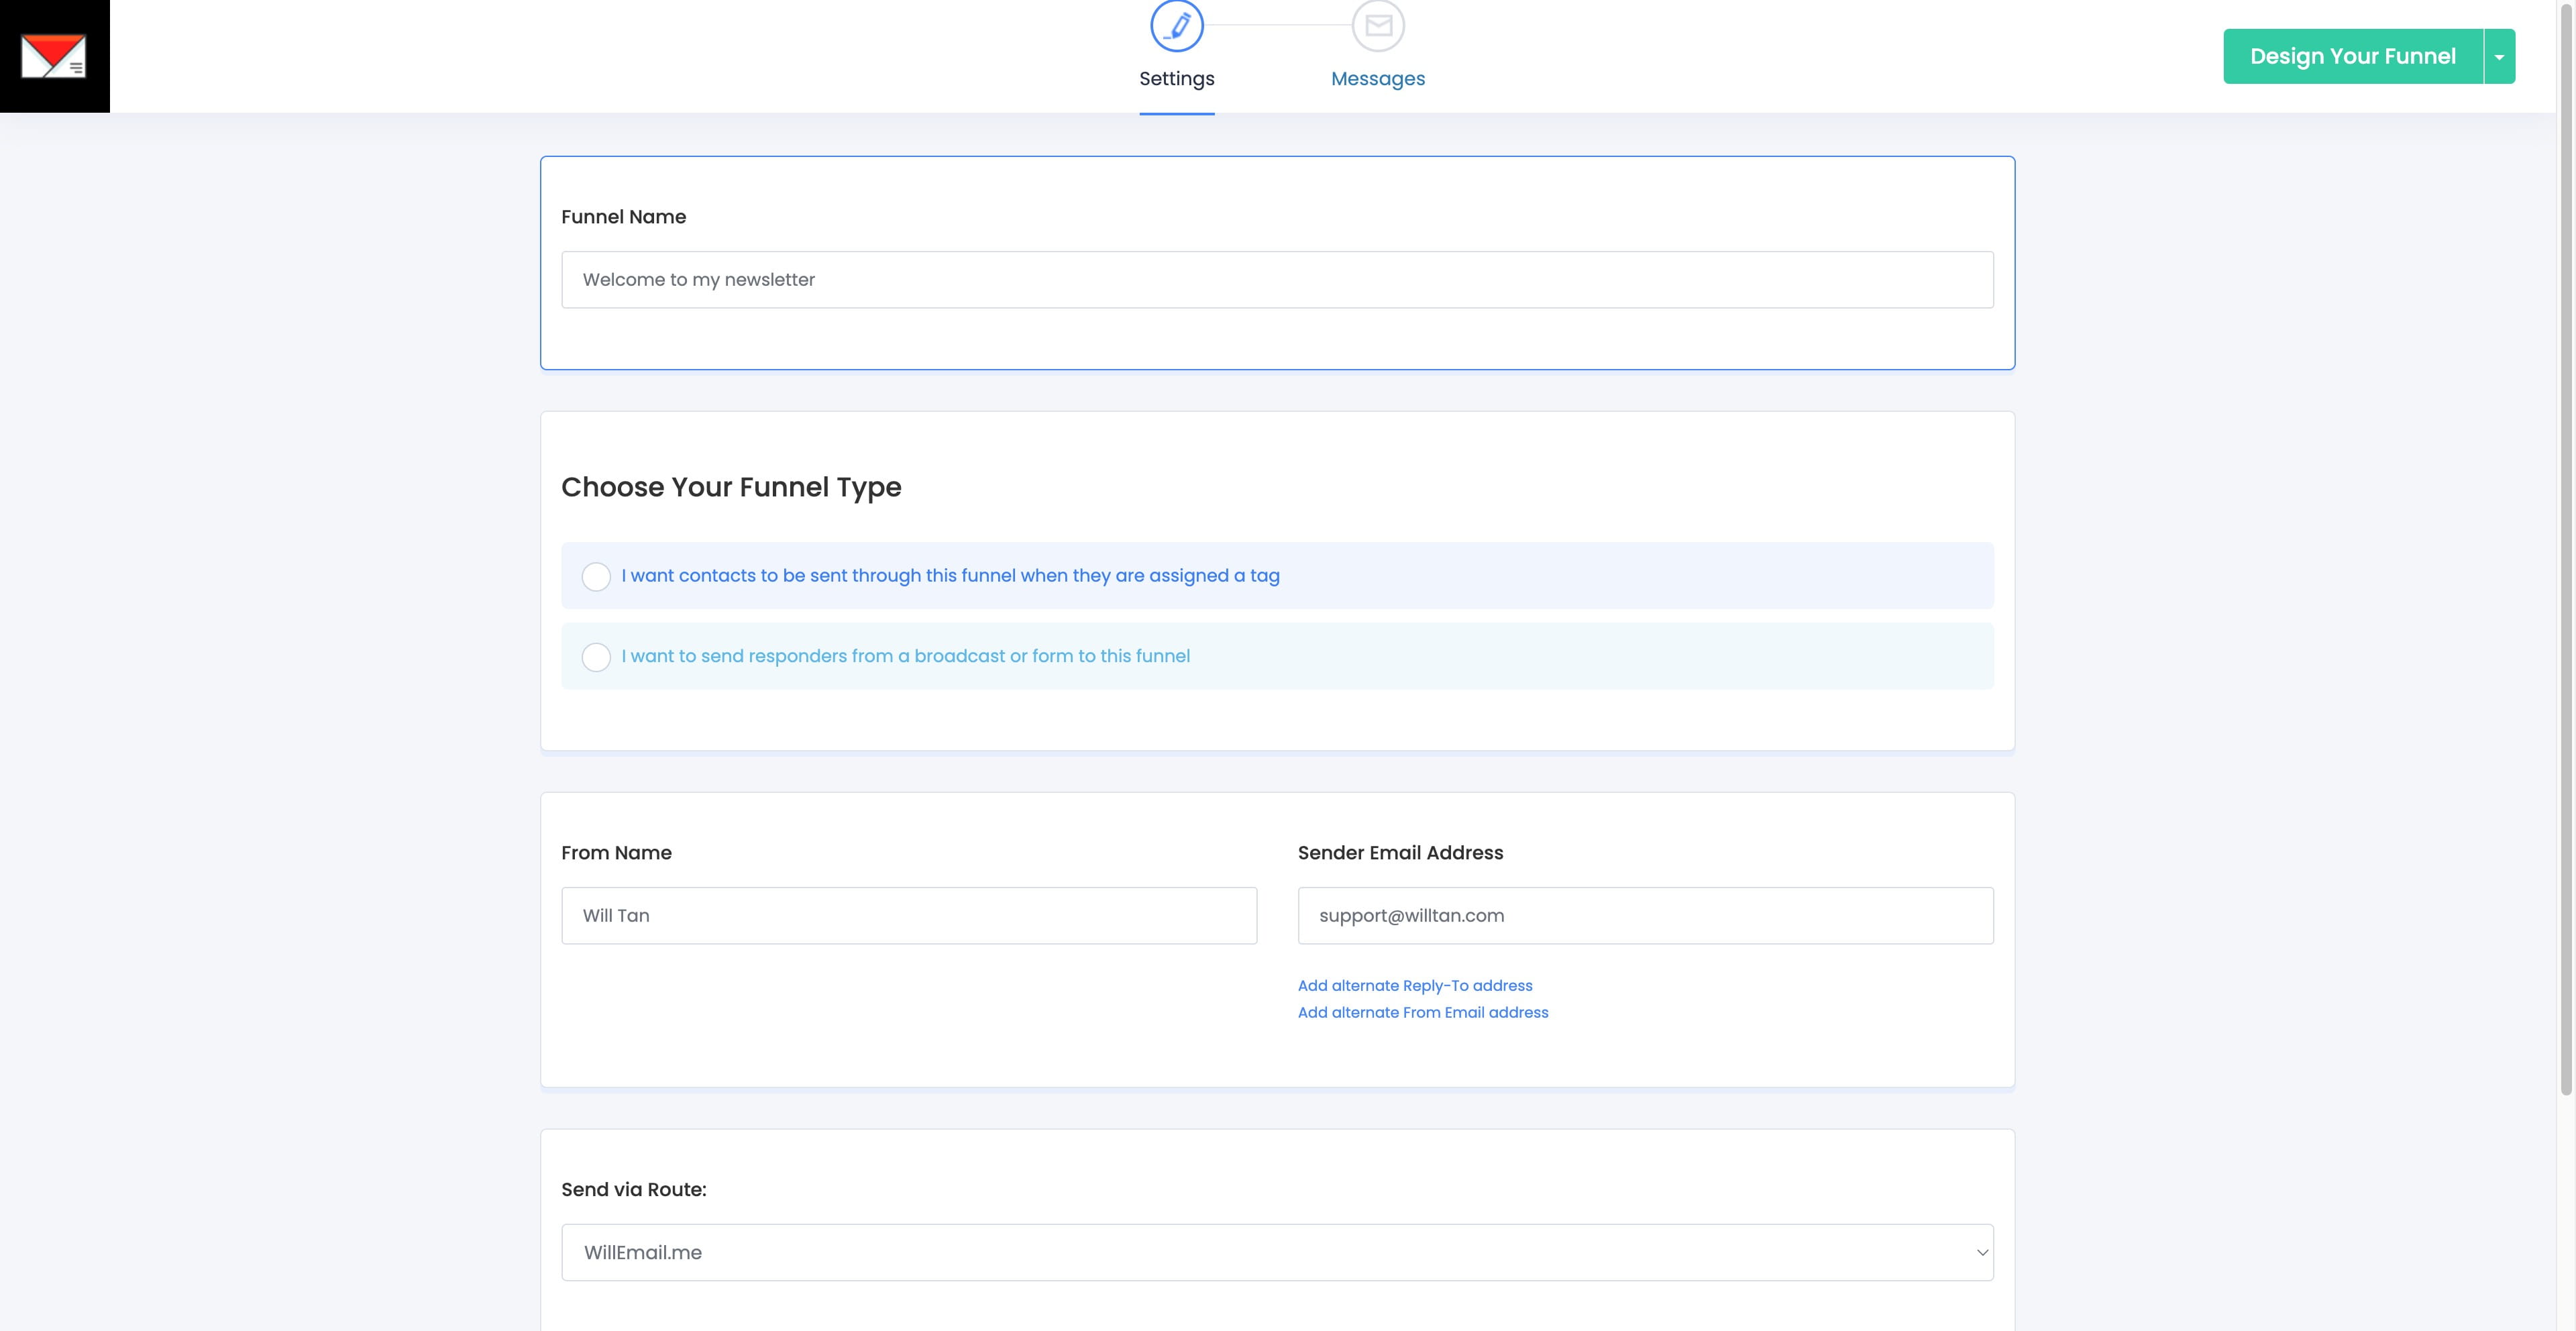Click the tag funnel type label text
This screenshot has height=1331, width=2576.
point(950,576)
